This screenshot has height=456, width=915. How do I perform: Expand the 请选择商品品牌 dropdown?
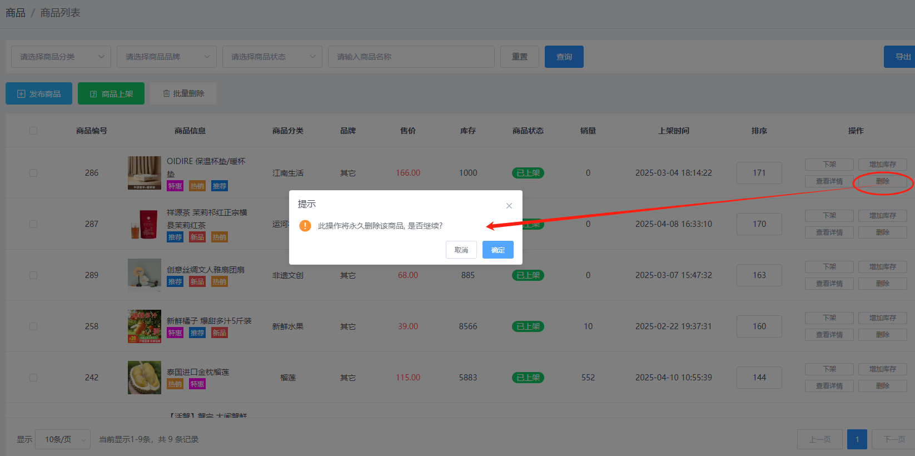(167, 57)
